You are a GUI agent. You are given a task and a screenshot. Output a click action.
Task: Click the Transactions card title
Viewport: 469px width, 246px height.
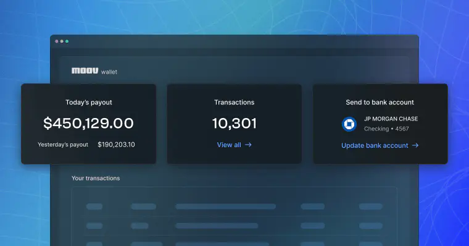click(x=234, y=102)
